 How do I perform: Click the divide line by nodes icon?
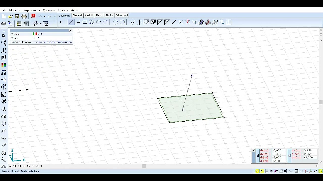tap(174, 22)
